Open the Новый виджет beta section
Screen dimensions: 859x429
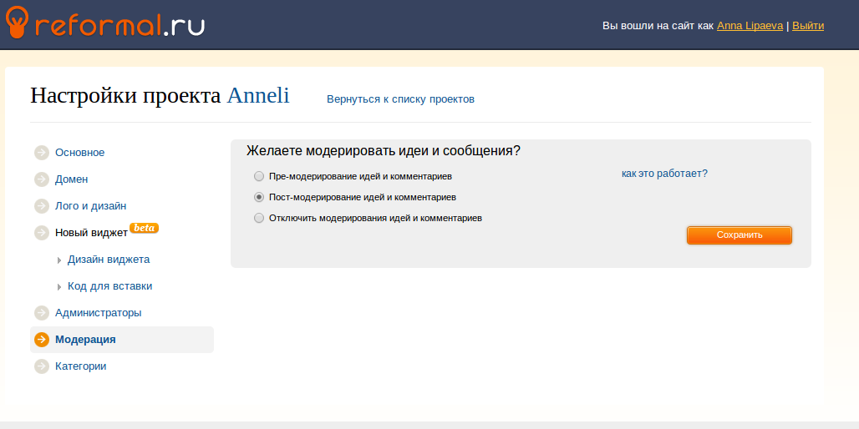click(x=91, y=233)
